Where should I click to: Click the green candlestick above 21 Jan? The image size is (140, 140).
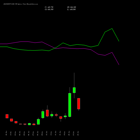[x=74, y=90]
